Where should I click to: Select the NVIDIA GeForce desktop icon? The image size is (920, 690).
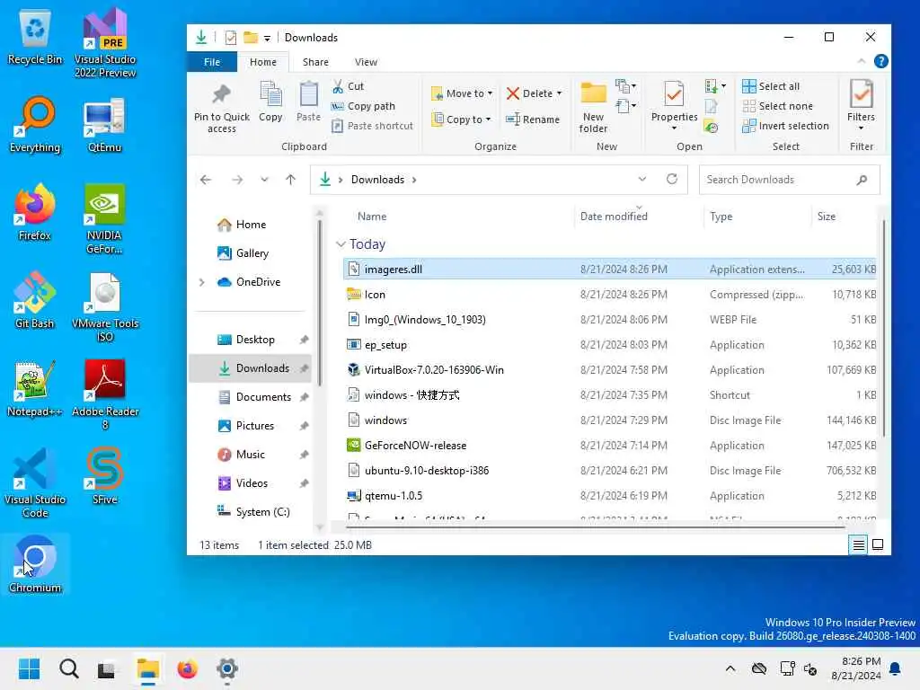(104, 218)
